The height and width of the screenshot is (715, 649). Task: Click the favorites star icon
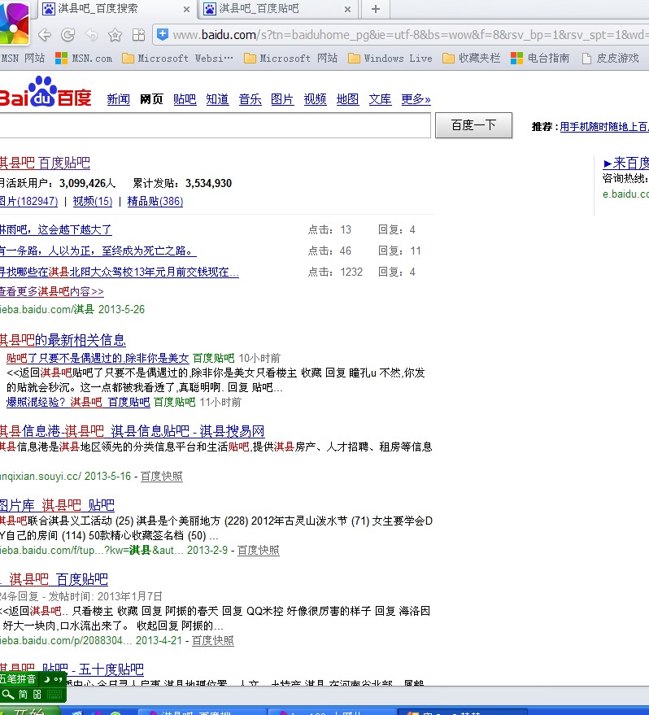115,35
